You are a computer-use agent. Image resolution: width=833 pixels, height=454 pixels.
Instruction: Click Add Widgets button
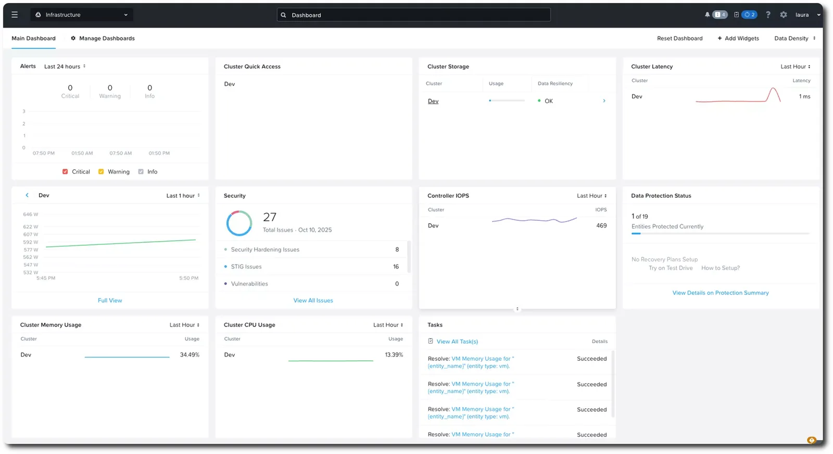point(738,38)
